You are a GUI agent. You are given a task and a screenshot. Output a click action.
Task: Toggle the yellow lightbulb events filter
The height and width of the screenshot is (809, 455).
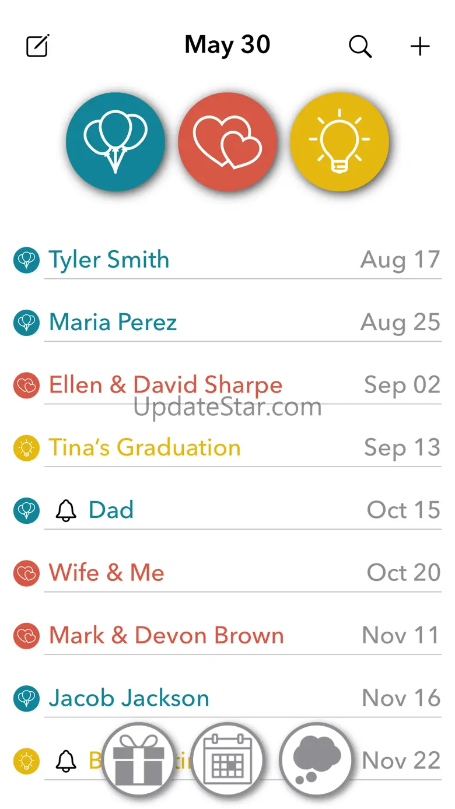[339, 142]
